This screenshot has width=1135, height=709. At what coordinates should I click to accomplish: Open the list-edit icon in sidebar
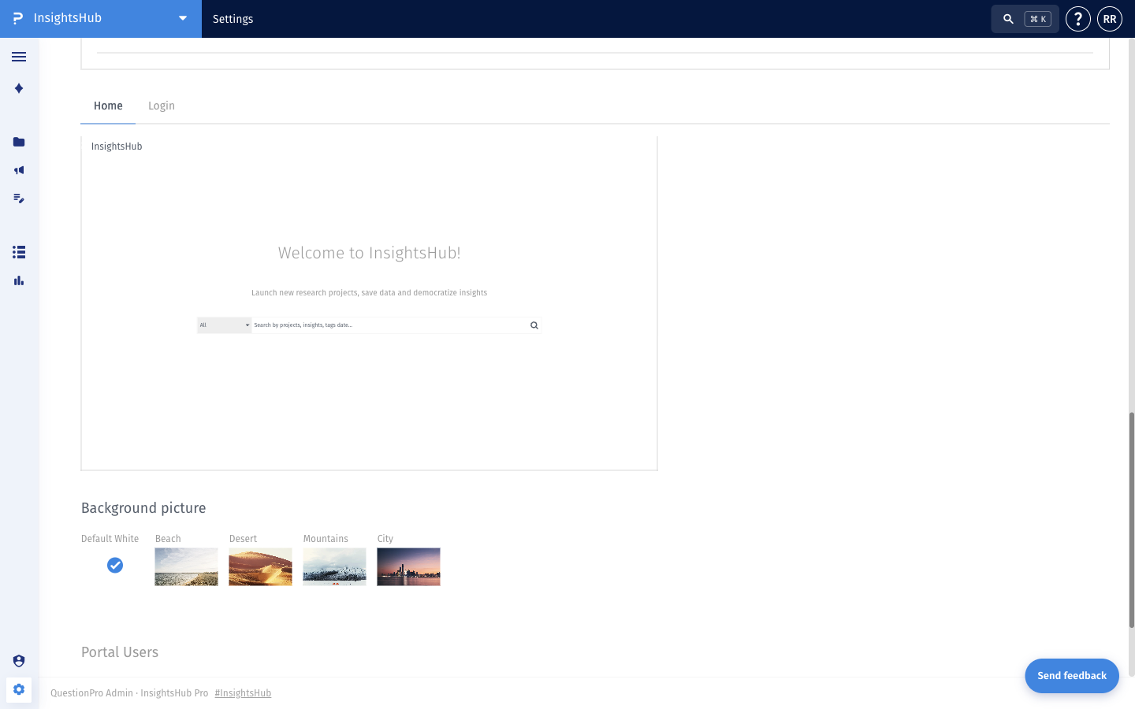pyautogui.click(x=19, y=199)
